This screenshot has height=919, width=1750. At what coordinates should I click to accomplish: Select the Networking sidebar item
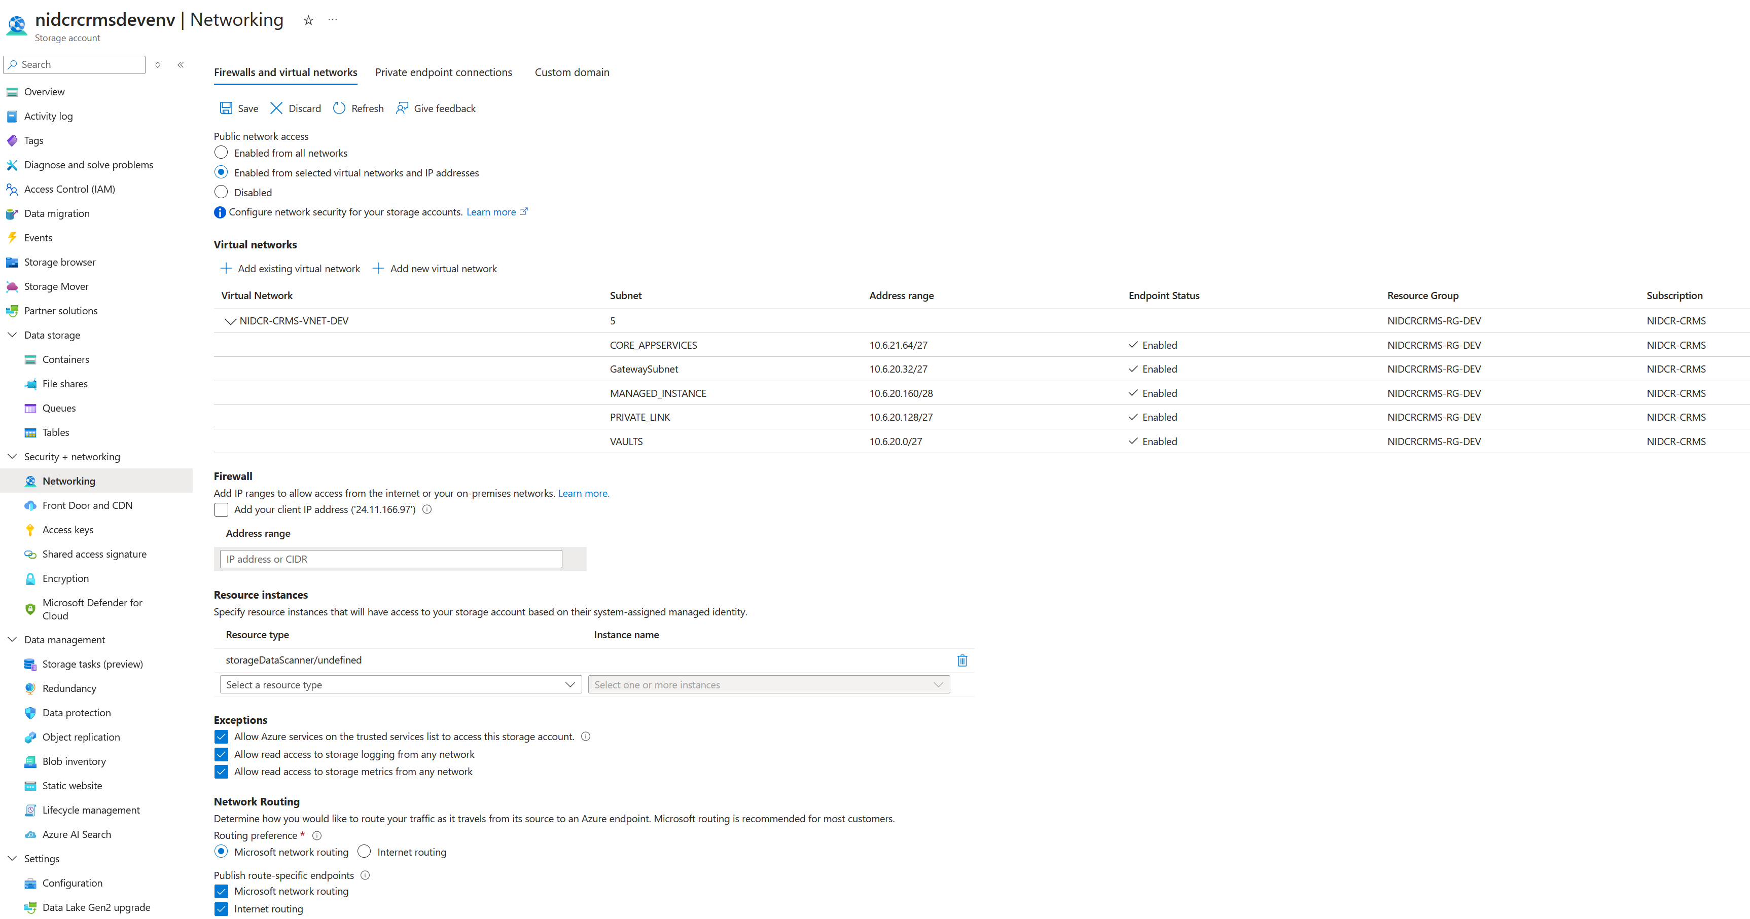click(x=96, y=481)
